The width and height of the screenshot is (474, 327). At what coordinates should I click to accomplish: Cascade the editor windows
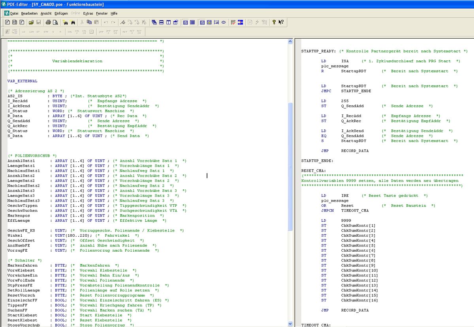pyautogui.click(x=154, y=22)
